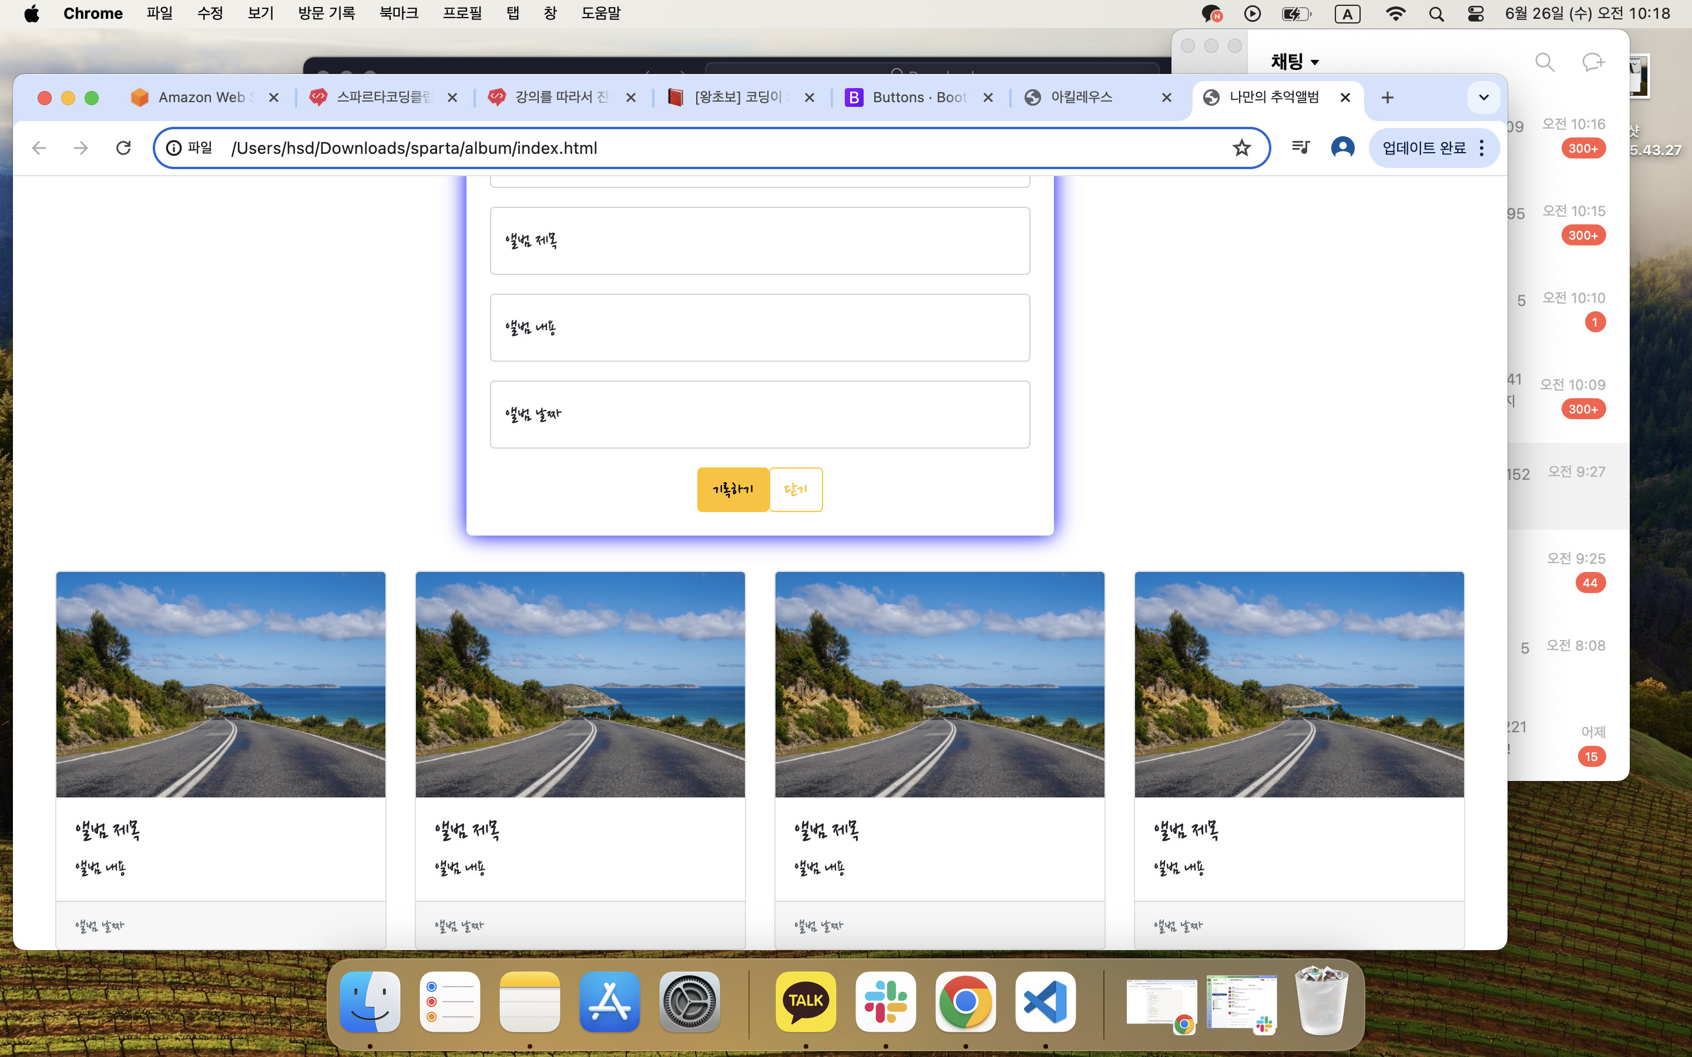Close the Buttons · Bootstrap tab
This screenshot has width=1692, height=1057.
pyautogui.click(x=988, y=98)
